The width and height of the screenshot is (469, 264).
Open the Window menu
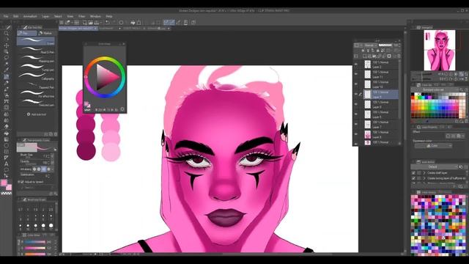(x=95, y=16)
